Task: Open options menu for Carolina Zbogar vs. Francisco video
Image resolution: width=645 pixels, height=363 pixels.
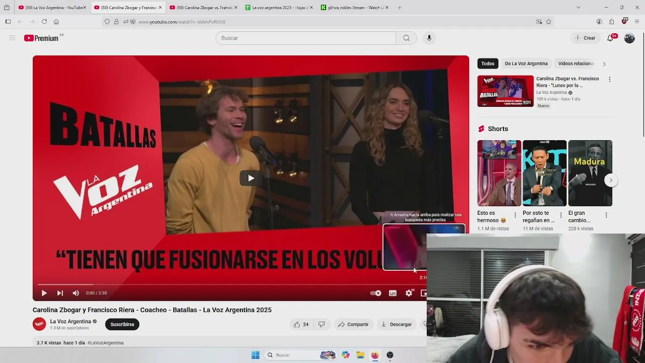Action: point(610,80)
